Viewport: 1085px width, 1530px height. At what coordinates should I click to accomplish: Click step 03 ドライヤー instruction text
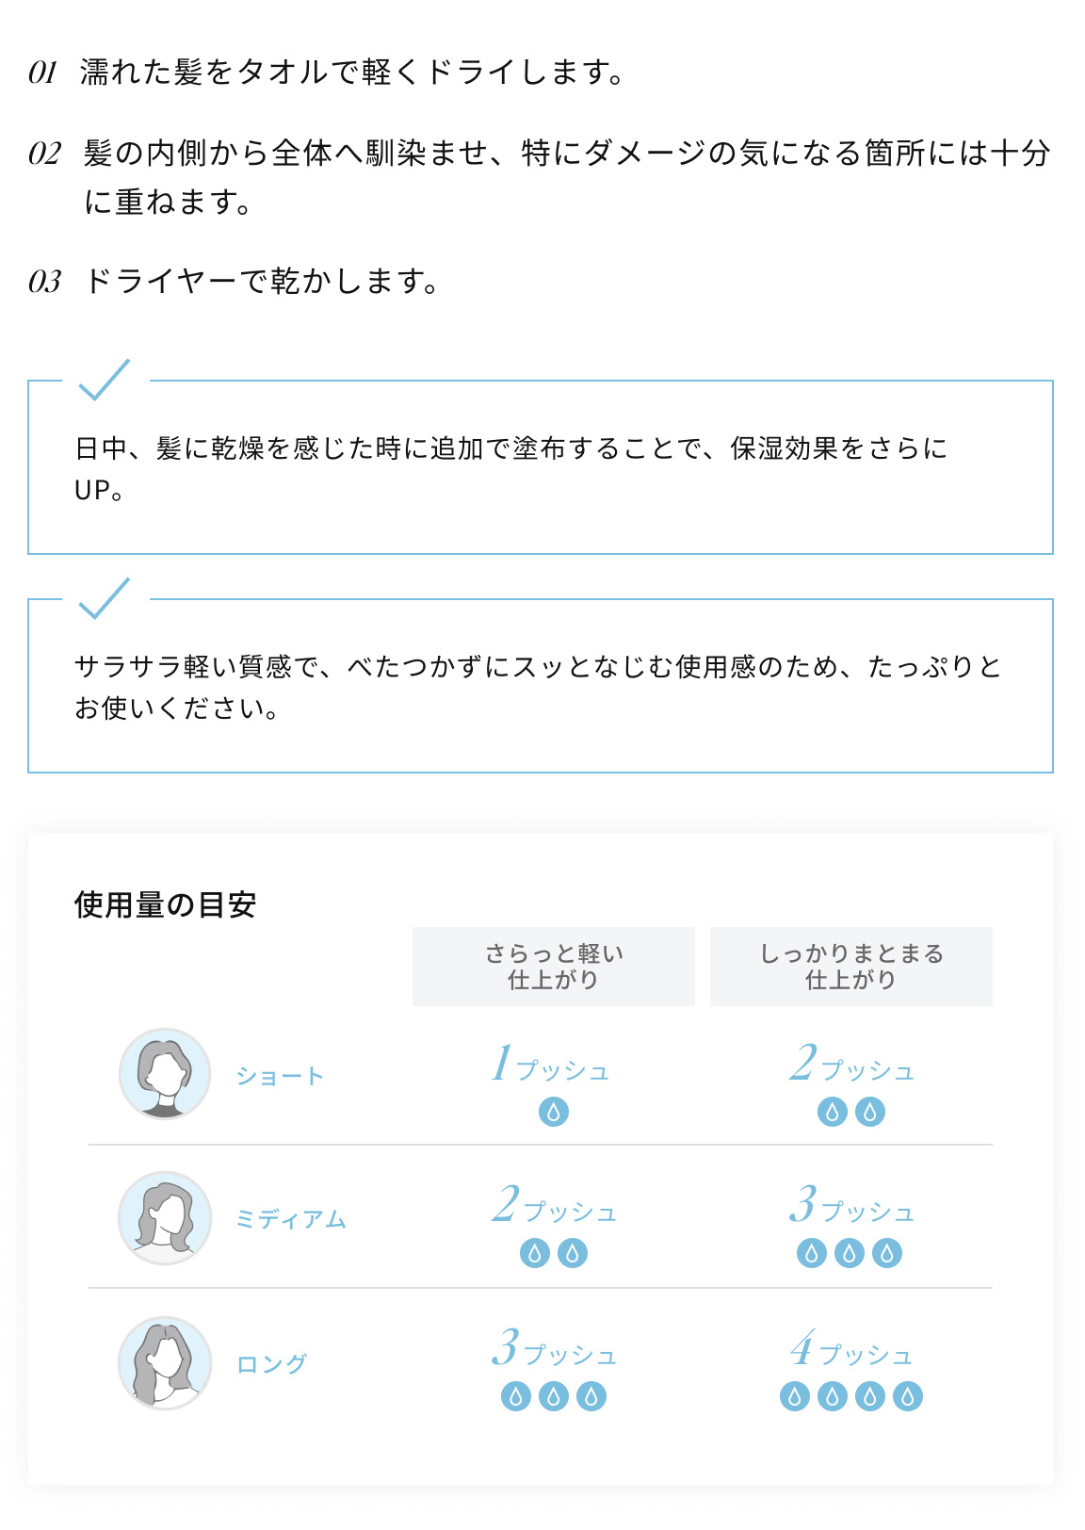click(262, 282)
